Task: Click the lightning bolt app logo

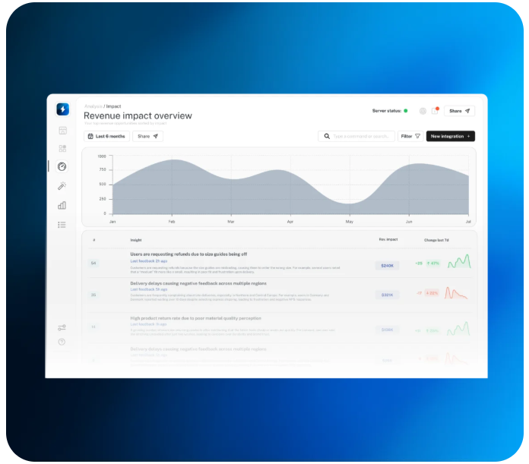Action: point(62,109)
